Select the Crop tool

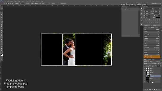[2, 17]
